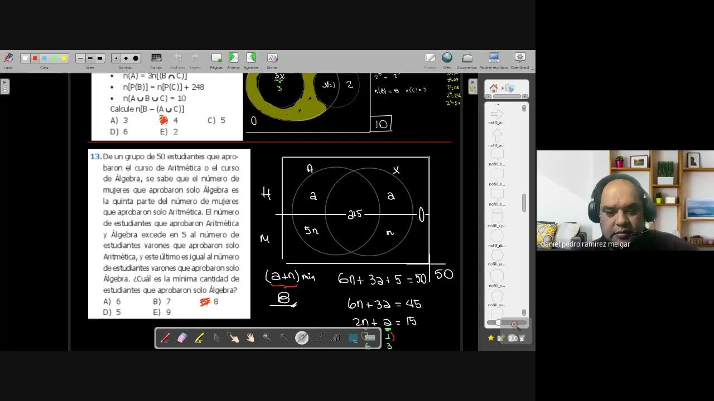Click the Deshacer undo button
714x401 pixels.
[x=177, y=60]
